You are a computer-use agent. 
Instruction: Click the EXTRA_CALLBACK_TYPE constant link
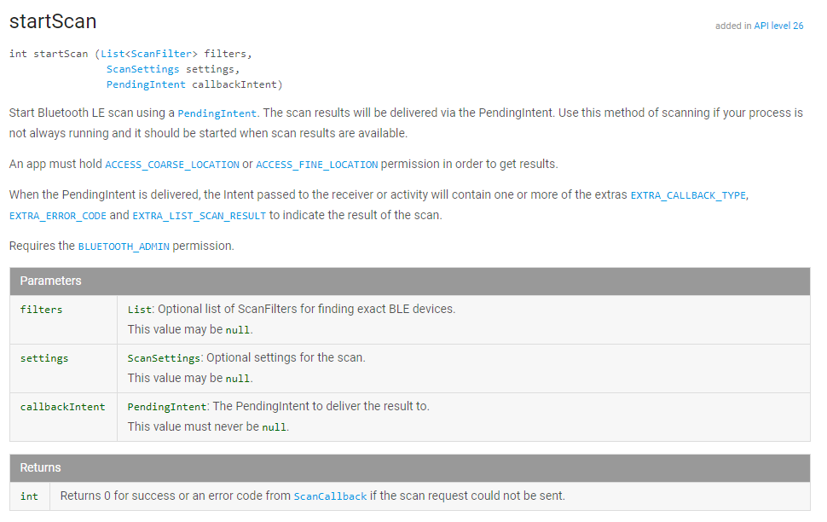coord(688,195)
